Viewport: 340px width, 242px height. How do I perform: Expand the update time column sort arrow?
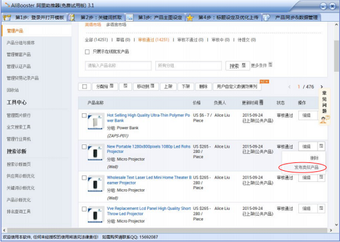click(x=261, y=102)
